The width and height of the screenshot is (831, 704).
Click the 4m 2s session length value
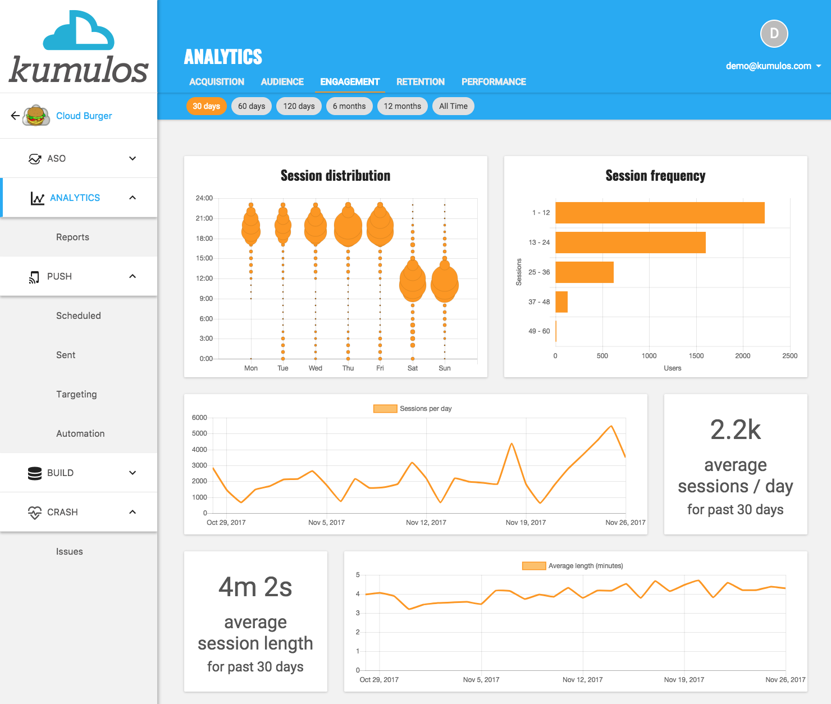[x=255, y=587]
